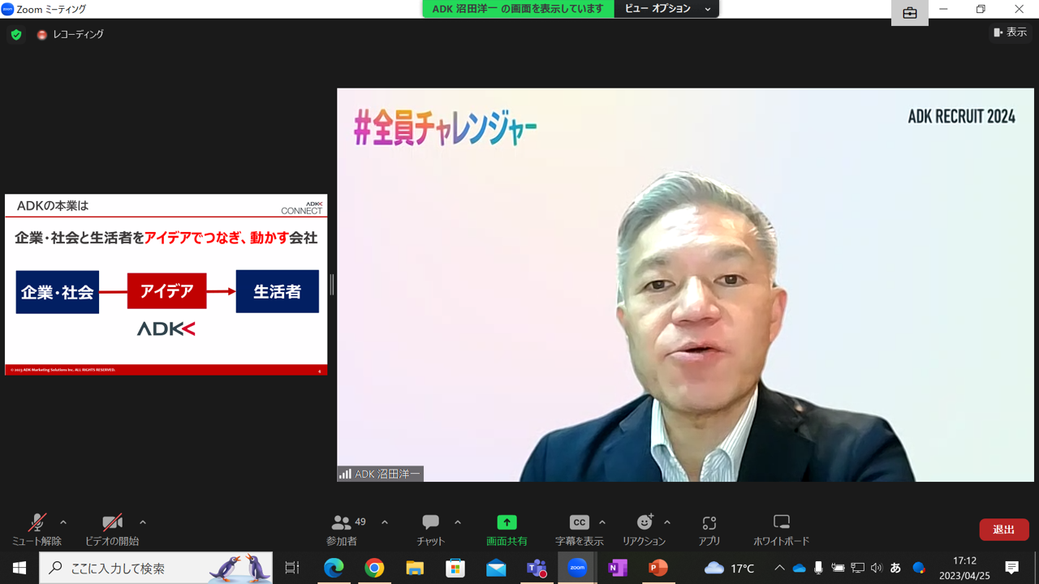Click the divider handle between slide and video
The image size is (1039, 584).
tap(332, 285)
